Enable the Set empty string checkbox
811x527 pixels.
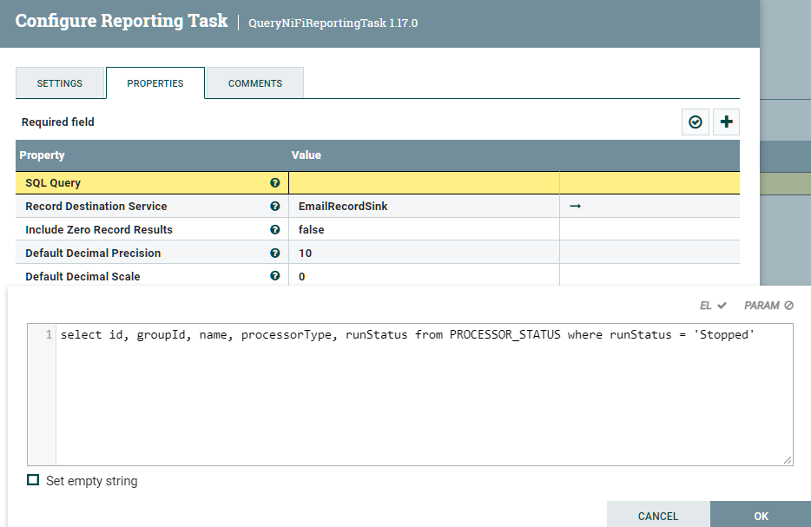(33, 480)
